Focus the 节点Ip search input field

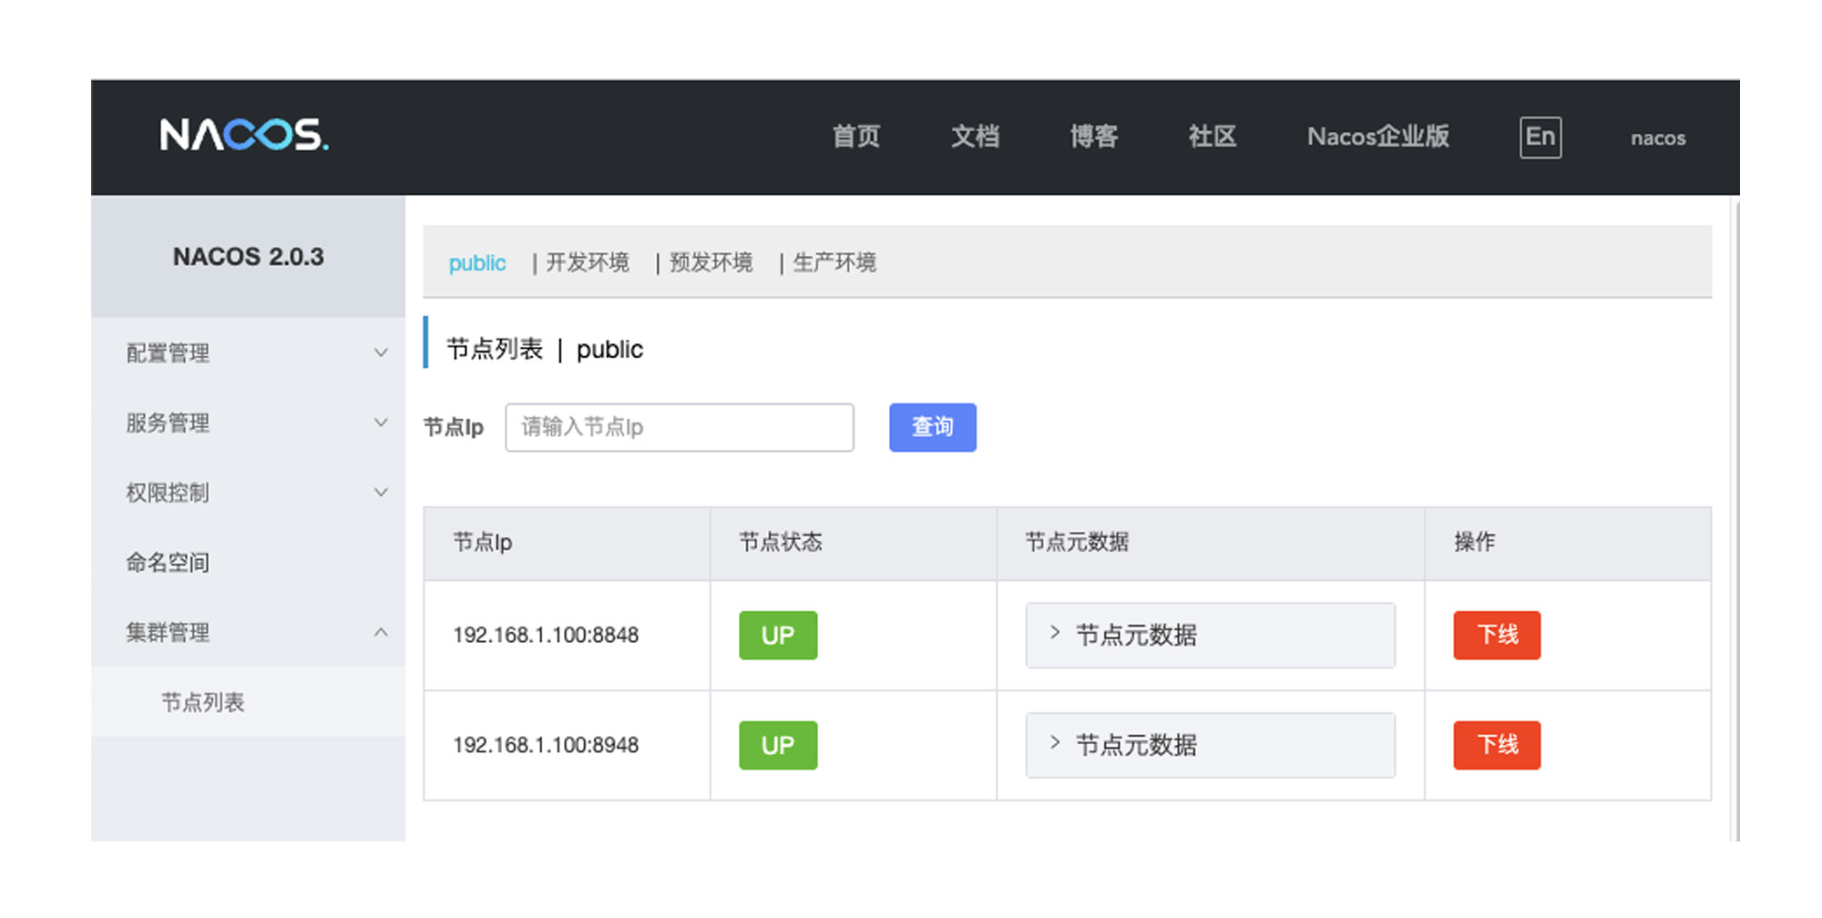[679, 427]
